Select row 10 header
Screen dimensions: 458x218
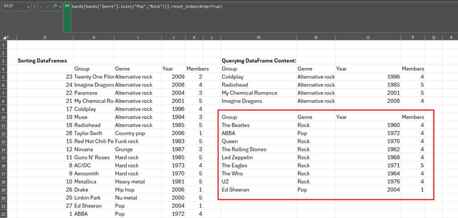point(4,117)
